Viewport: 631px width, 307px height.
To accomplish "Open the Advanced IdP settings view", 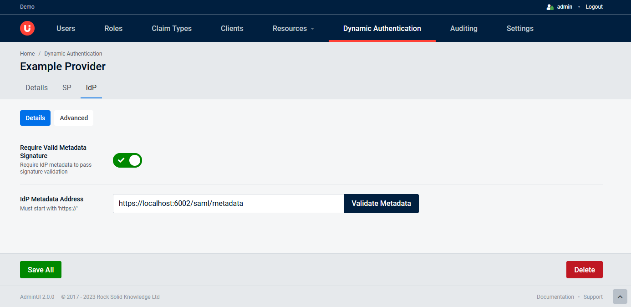I will tap(73, 118).
